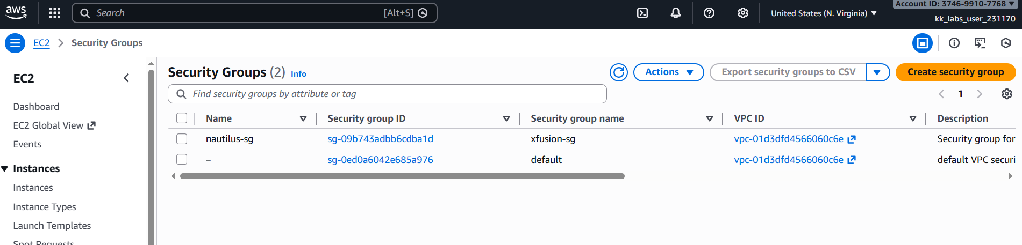
Task: Select the default security group checkbox
Action: coord(182,159)
